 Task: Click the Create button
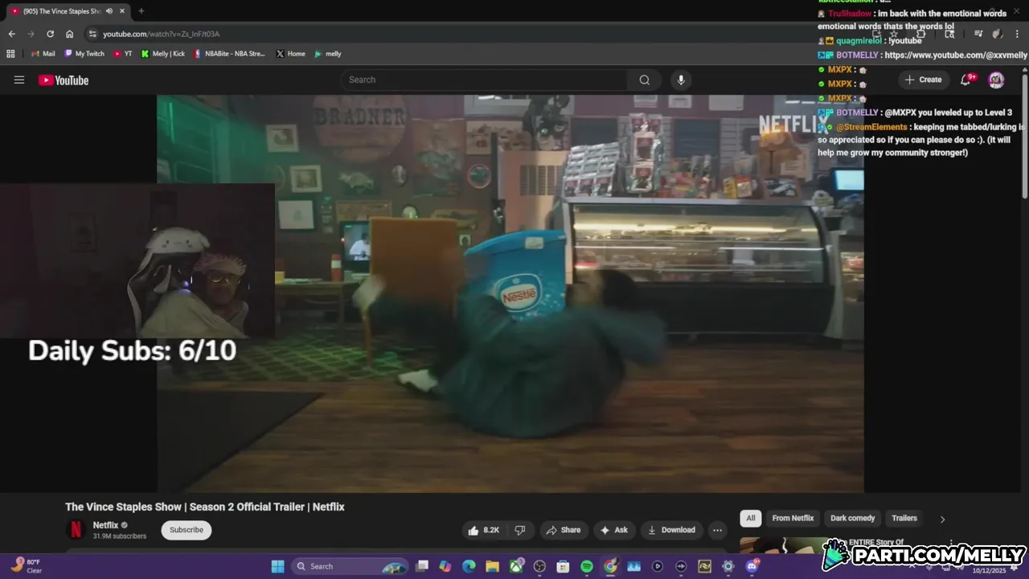923,80
